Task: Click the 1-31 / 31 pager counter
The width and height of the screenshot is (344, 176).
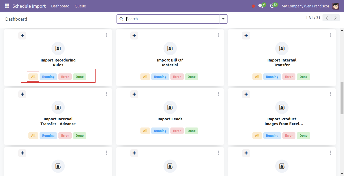Action: [313, 18]
